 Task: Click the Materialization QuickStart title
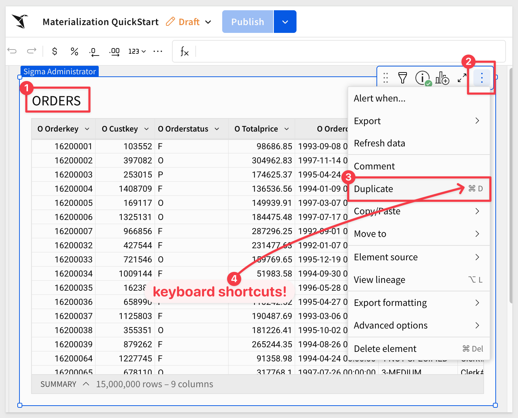tap(100, 22)
